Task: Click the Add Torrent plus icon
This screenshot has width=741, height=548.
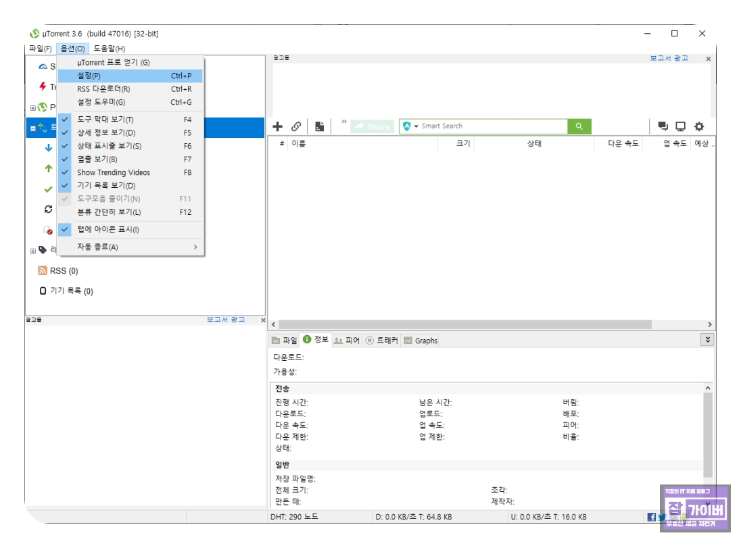Action: [x=278, y=126]
